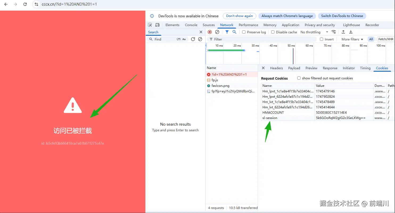Close the Search panel
The height and width of the screenshot is (213, 395).
coord(201,32)
